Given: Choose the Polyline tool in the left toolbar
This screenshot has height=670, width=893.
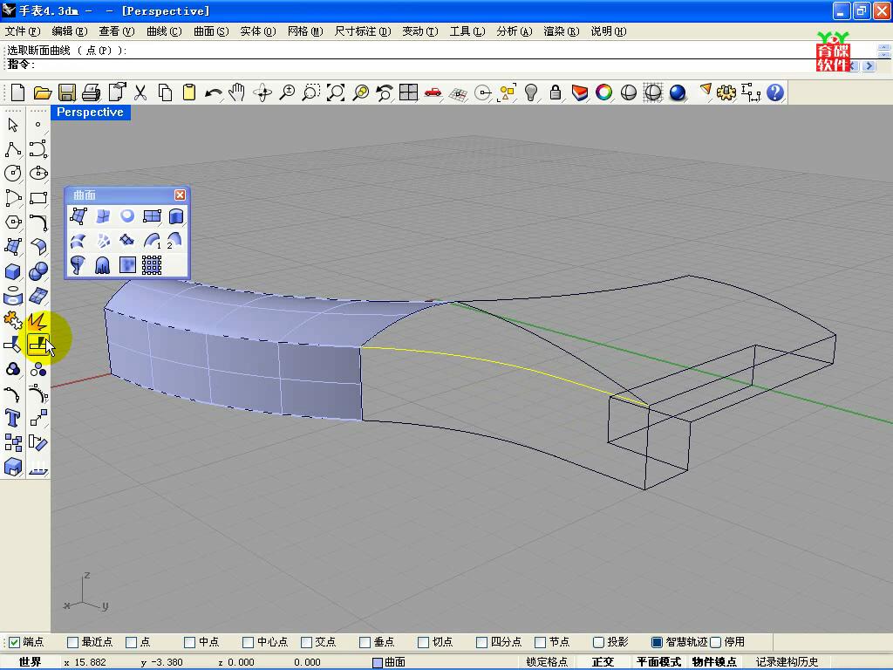Looking at the screenshot, I should (12, 149).
